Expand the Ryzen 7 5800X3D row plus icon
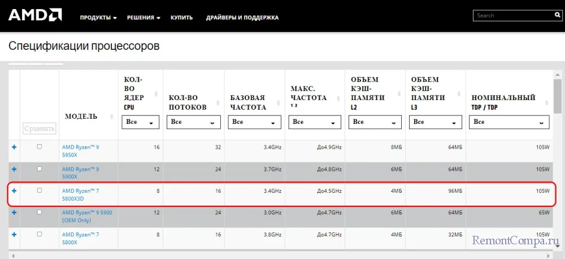This screenshot has height=259, width=565. [x=14, y=191]
